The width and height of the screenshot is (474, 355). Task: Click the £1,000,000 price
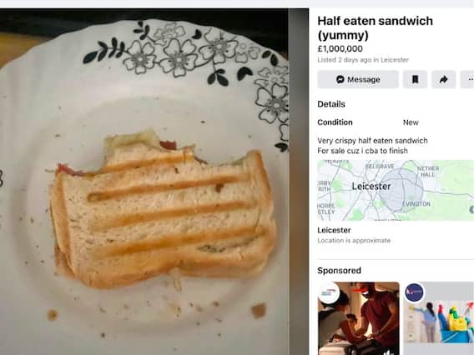point(340,48)
